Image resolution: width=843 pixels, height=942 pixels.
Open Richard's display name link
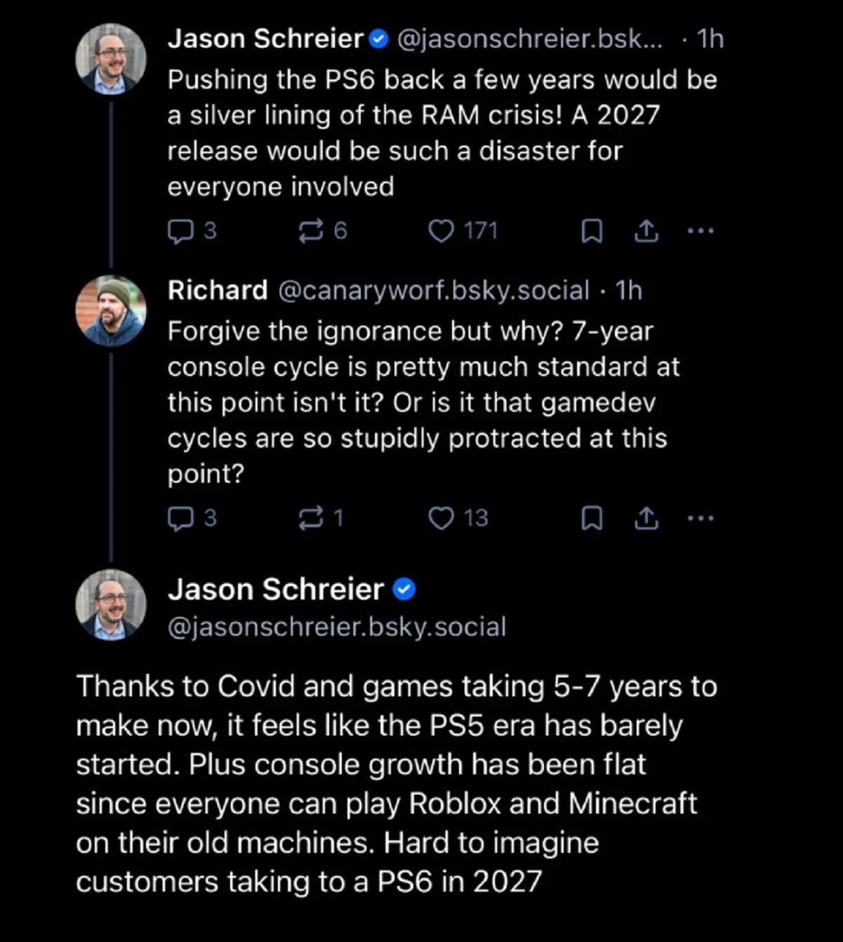point(218,290)
